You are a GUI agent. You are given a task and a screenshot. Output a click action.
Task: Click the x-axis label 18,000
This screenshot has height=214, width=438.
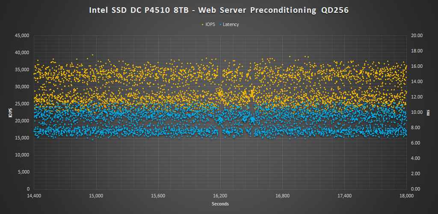[x=406, y=195]
